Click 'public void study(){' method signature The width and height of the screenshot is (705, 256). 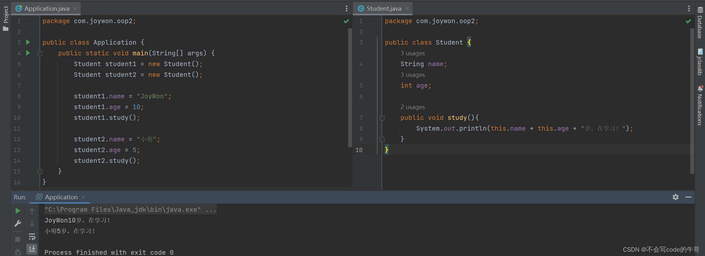point(439,118)
